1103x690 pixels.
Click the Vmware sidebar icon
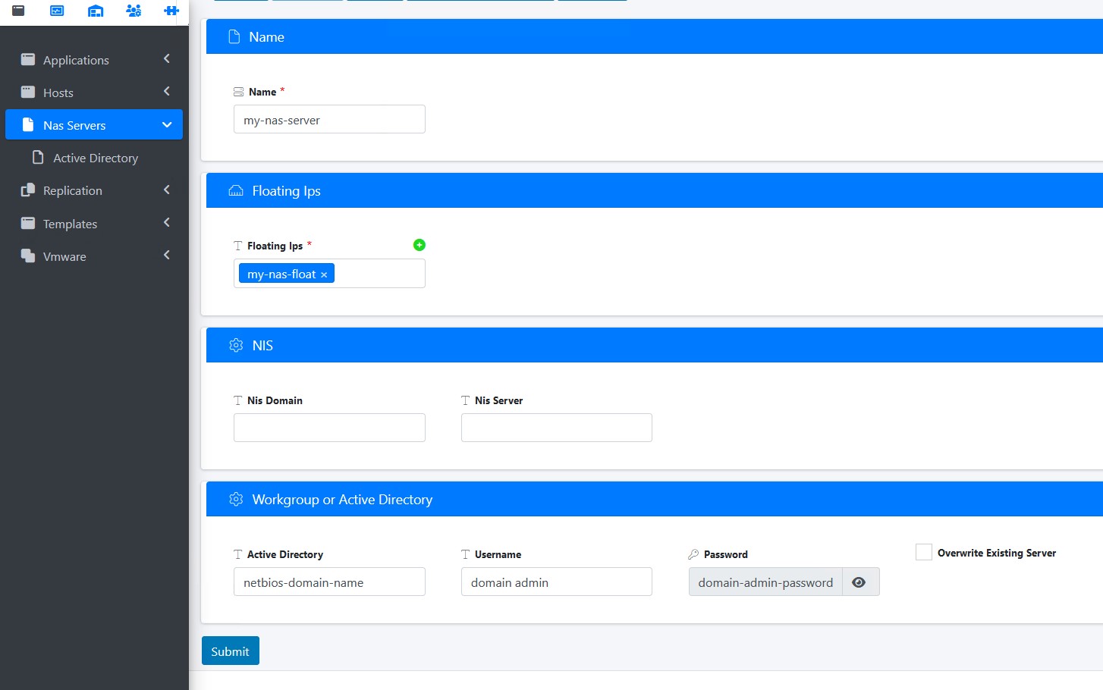tap(28, 256)
